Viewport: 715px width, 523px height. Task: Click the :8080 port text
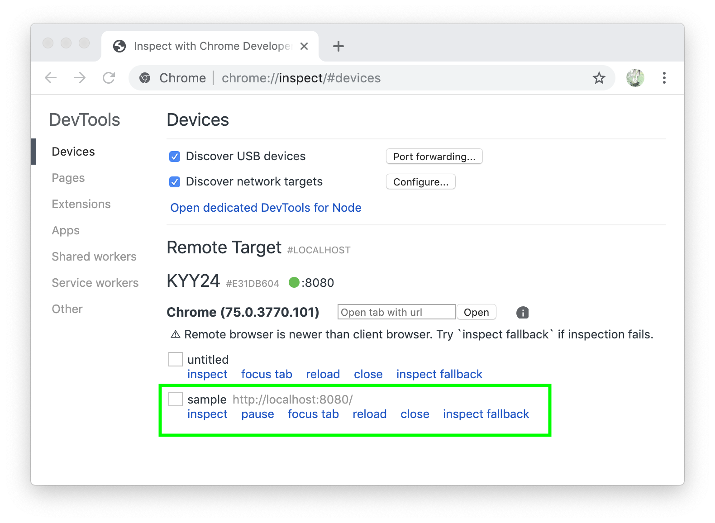coord(318,283)
